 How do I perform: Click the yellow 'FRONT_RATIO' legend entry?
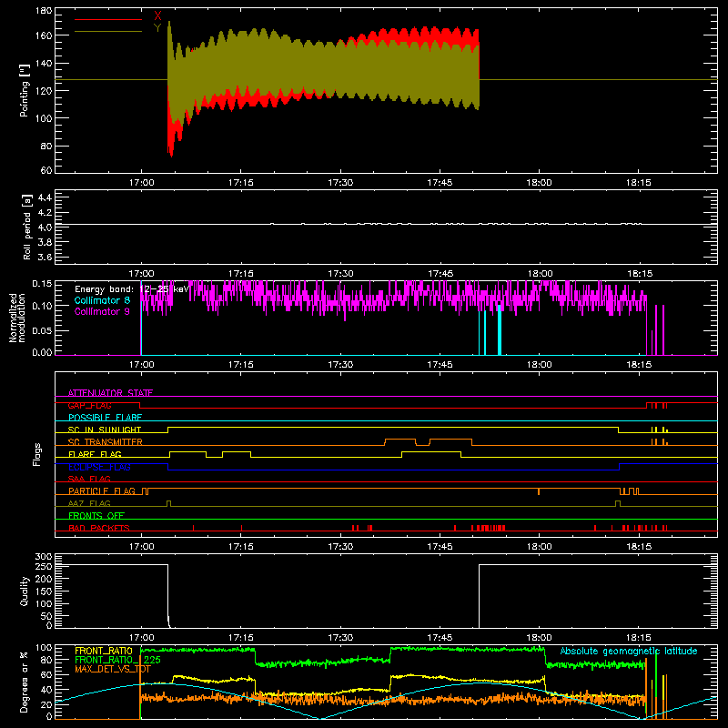coord(104,651)
